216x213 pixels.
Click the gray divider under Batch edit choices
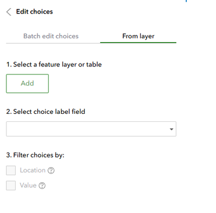click(x=53, y=43)
